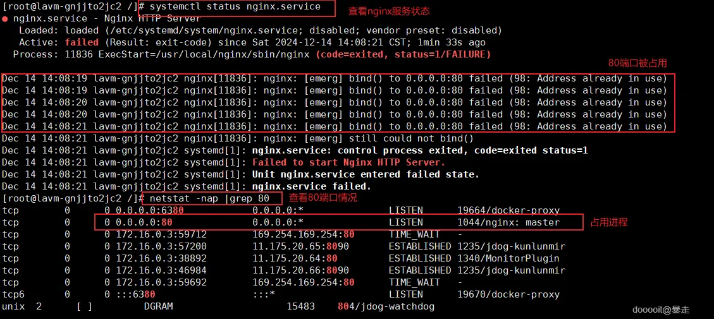Click the '1340/MonitorPlugin' process entry

tap(508, 258)
